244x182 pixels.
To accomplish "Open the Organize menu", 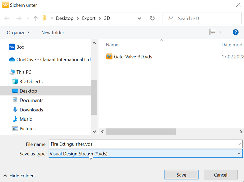I will click(18, 33).
